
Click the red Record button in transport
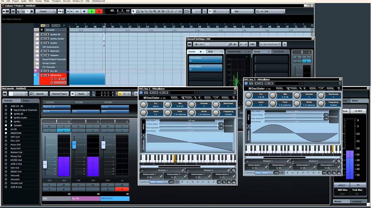click(x=99, y=11)
